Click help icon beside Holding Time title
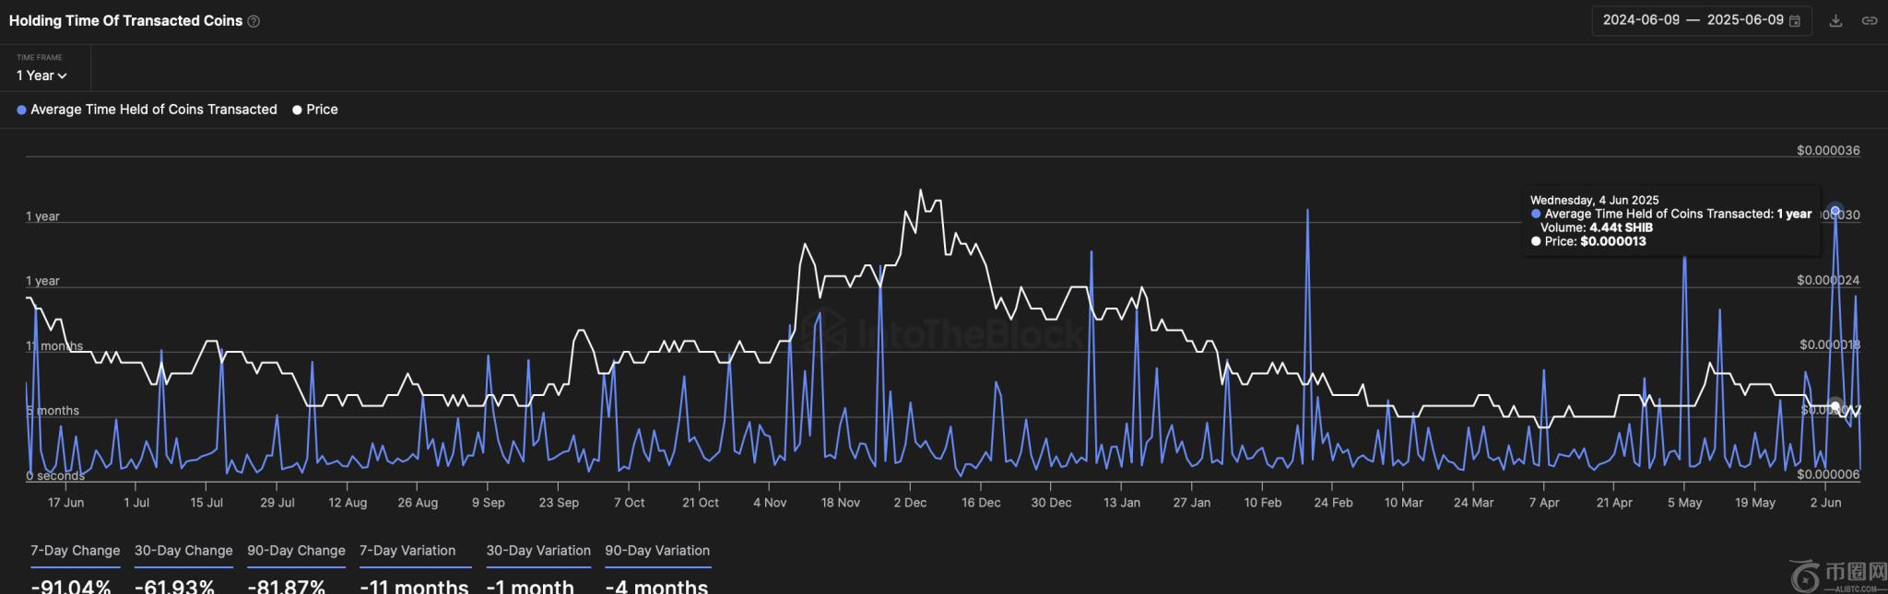1888x594 pixels. pyautogui.click(x=254, y=21)
